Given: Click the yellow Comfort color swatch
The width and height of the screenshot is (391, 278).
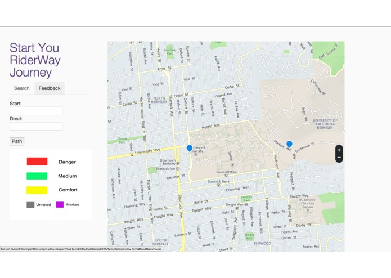Looking at the screenshot, I should point(37,190).
